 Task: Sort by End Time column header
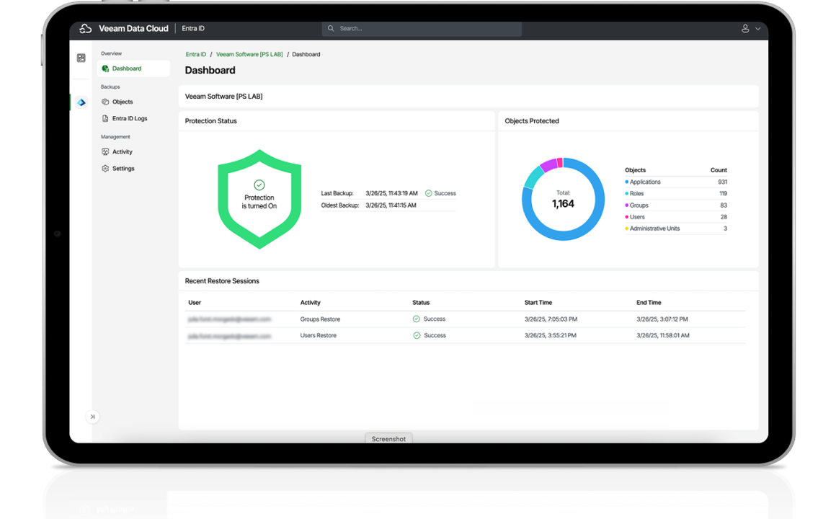649,303
